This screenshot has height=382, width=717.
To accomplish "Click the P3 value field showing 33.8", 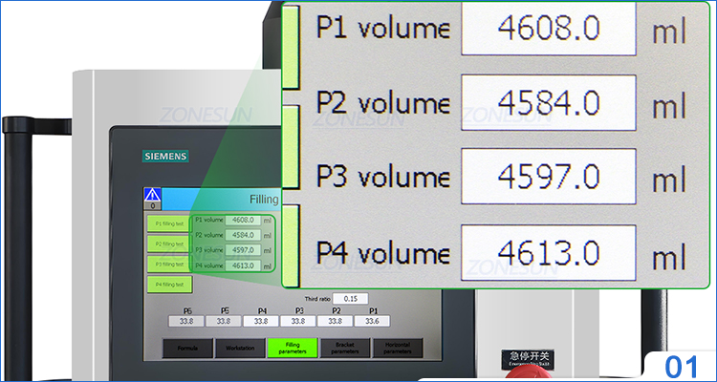I will coord(299,322).
